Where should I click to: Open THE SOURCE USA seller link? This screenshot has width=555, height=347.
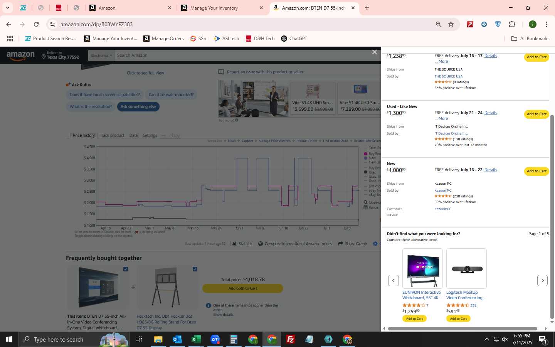pos(448,76)
